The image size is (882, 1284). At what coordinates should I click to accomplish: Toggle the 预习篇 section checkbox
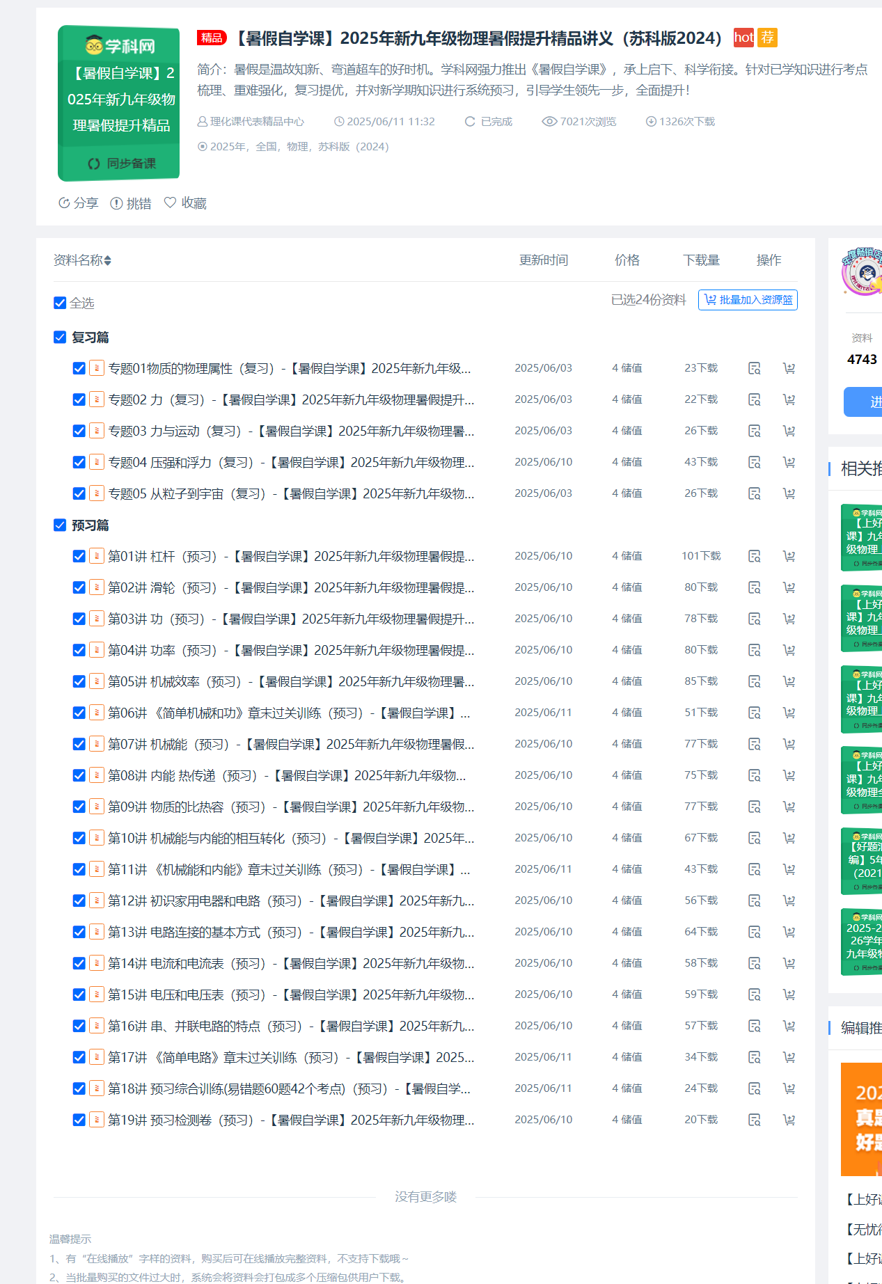click(x=60, y=525)
